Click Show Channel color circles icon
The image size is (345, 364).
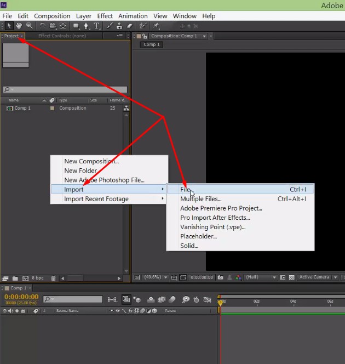tap(238, 277)
